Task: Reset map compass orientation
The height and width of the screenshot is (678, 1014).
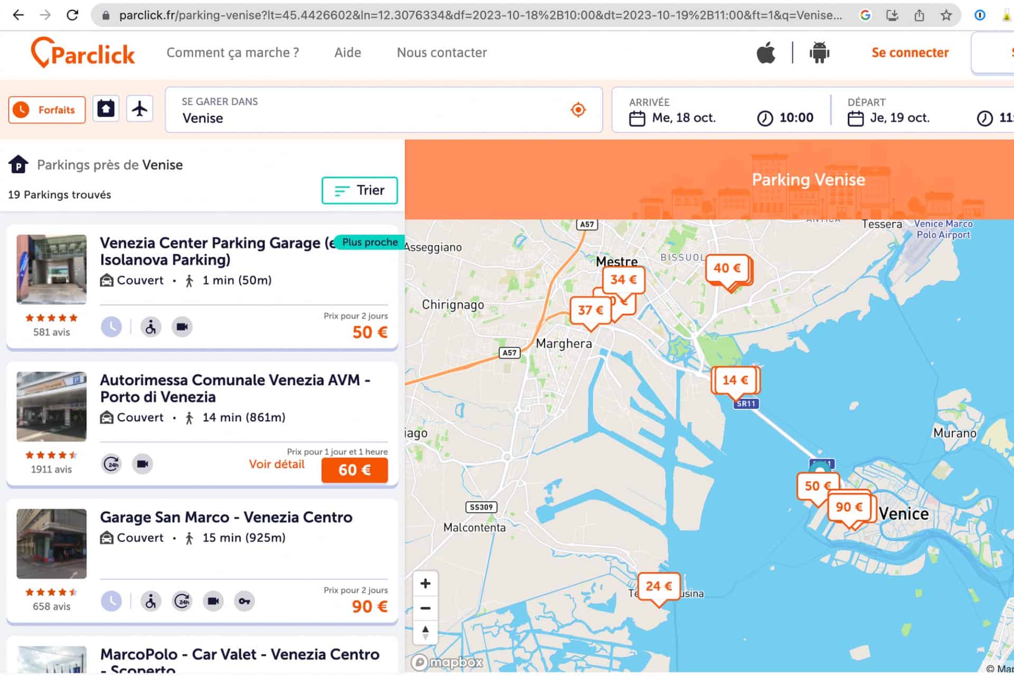Action: tap(425, 632)
